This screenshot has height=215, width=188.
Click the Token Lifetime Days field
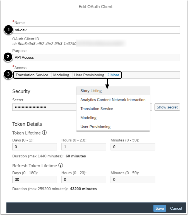[x=35, y=147]
